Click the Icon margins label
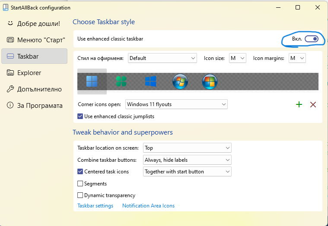 pyautogui.click(x=269, y=58)
